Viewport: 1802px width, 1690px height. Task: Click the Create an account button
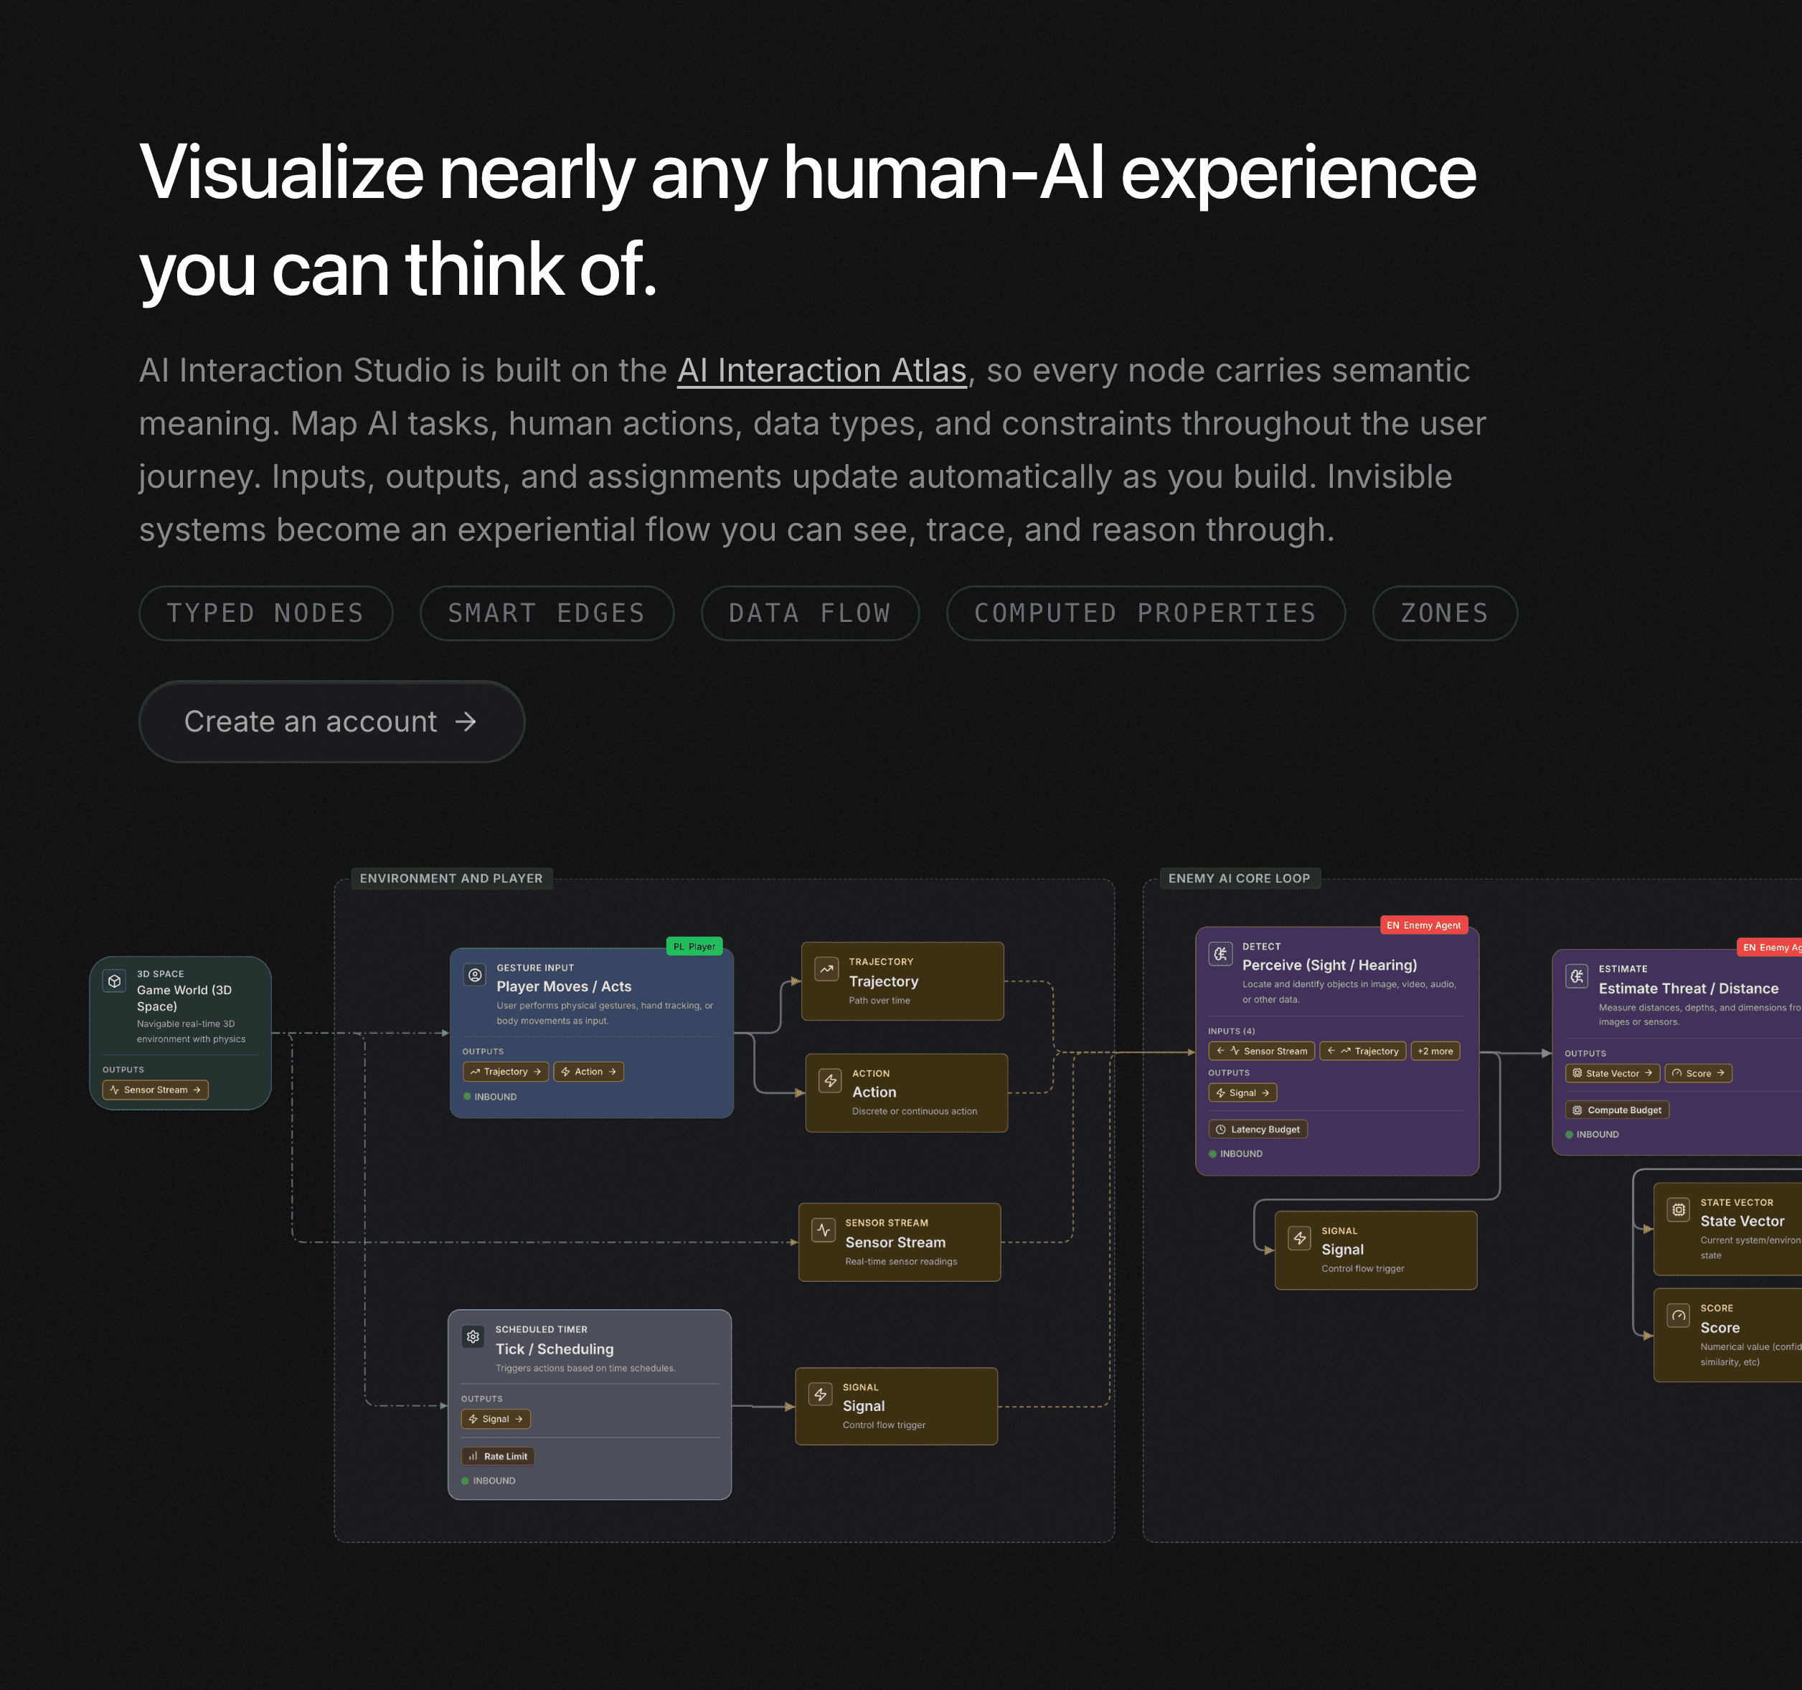[x=331, y=722]
